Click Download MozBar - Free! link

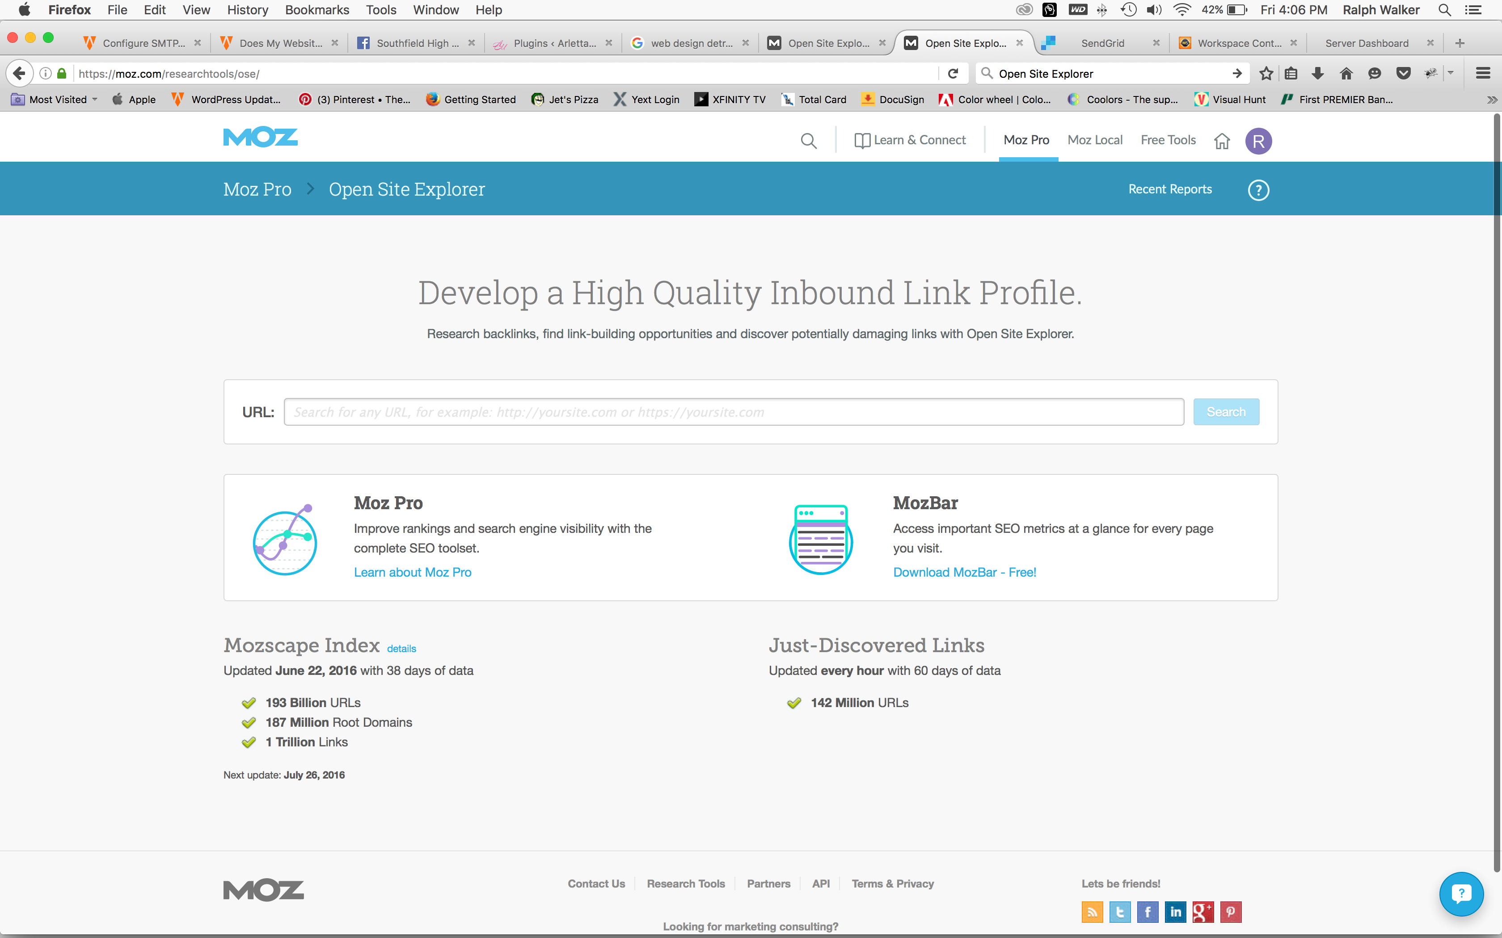(x=965, y=572)
